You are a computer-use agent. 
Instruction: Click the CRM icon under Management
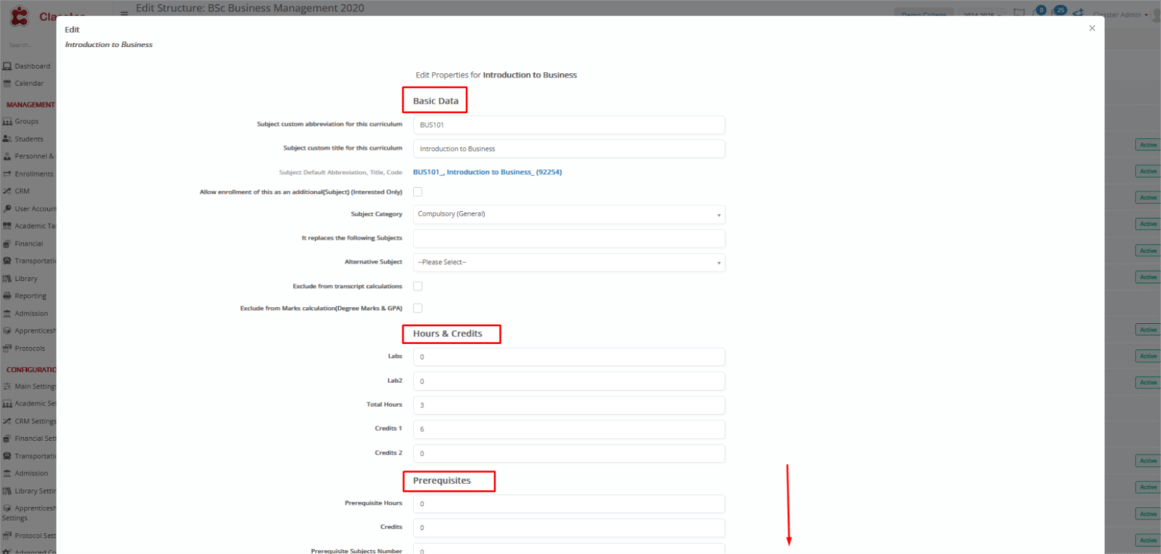coord(7,191)
